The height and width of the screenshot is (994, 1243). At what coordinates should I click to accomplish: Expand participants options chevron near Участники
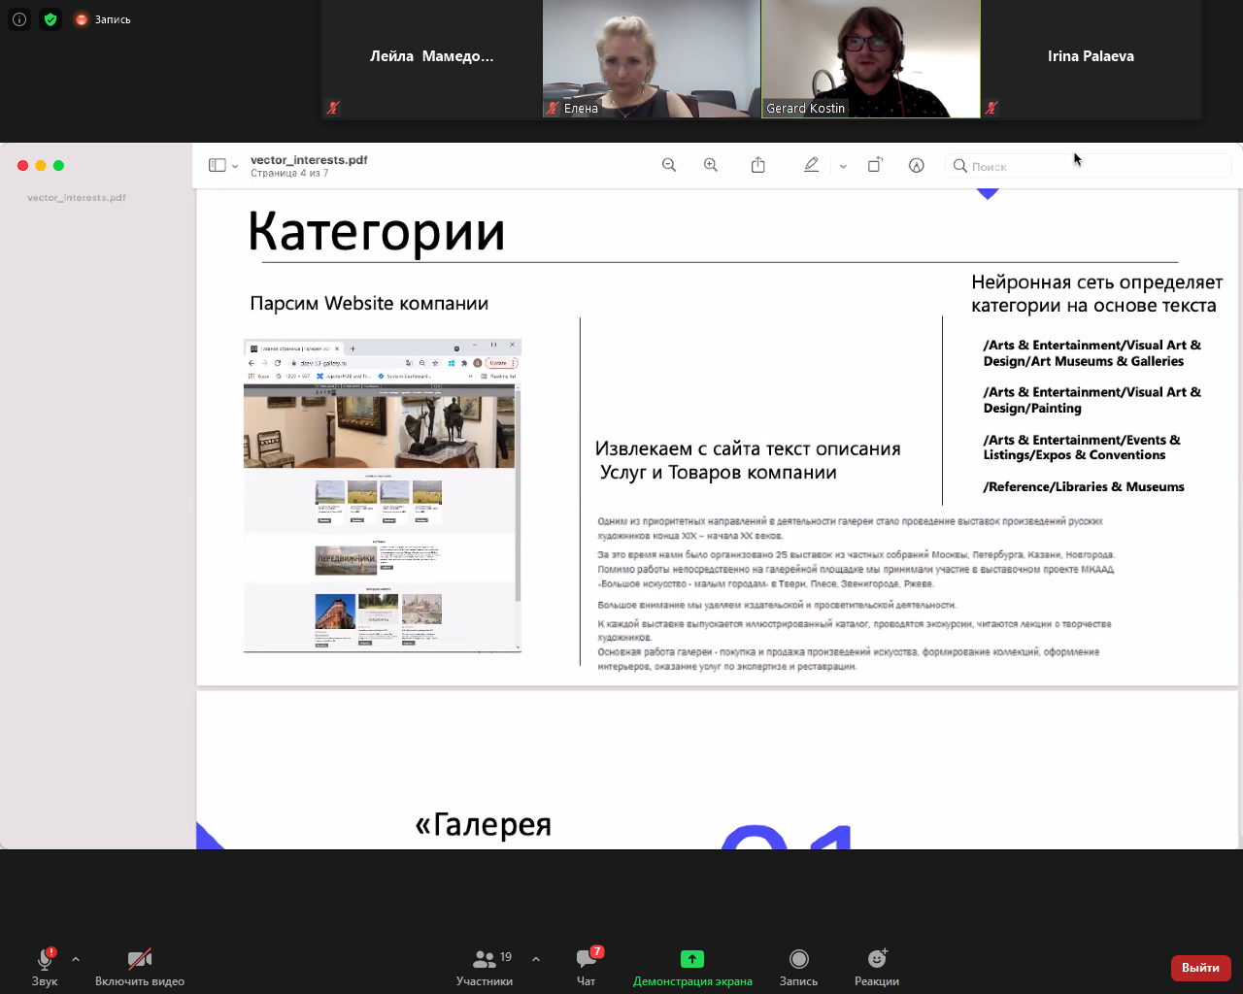pos(536,958)
